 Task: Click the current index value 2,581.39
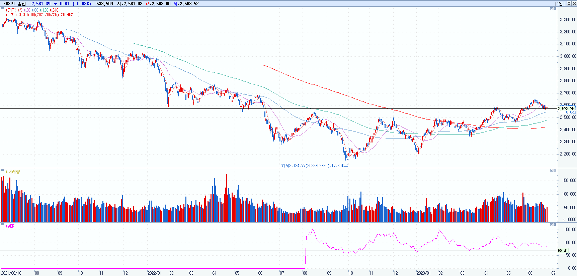[41, 4]
